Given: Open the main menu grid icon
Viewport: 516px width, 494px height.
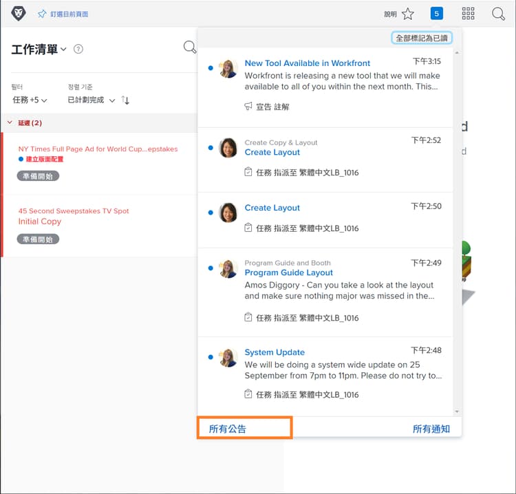Looking at the screenshot, I should click(x=468, y=14).
